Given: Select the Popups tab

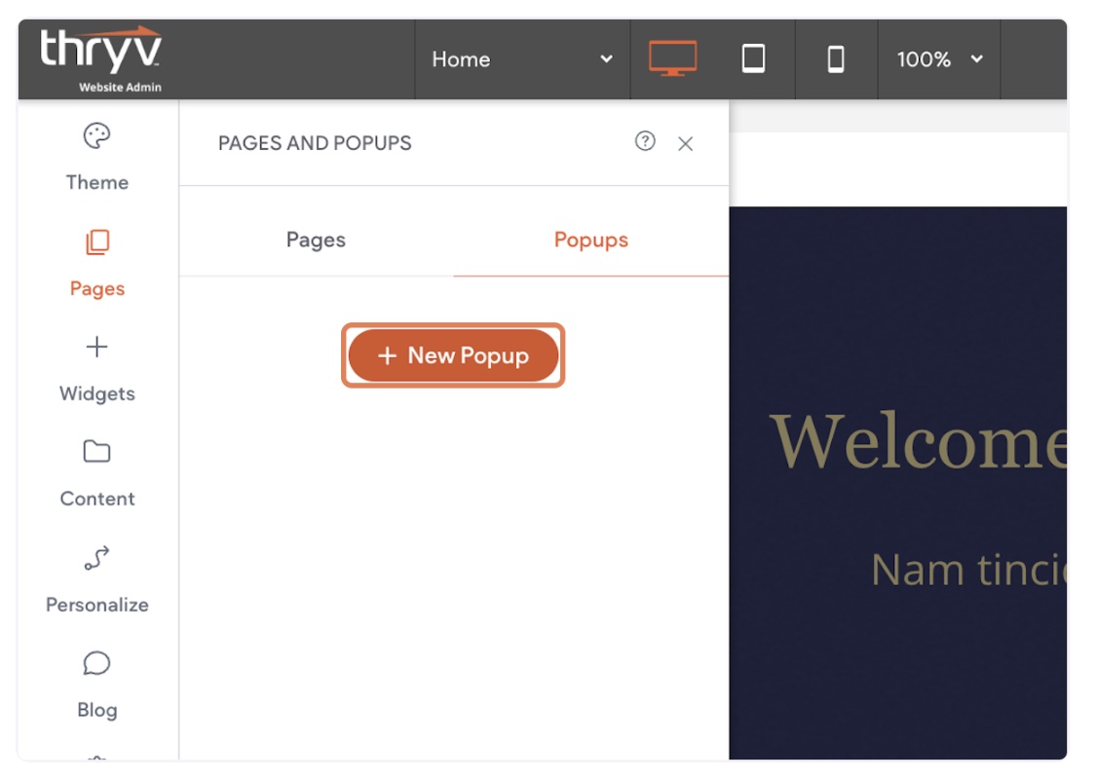Looking at the screenshot, I should click(590, 240).
